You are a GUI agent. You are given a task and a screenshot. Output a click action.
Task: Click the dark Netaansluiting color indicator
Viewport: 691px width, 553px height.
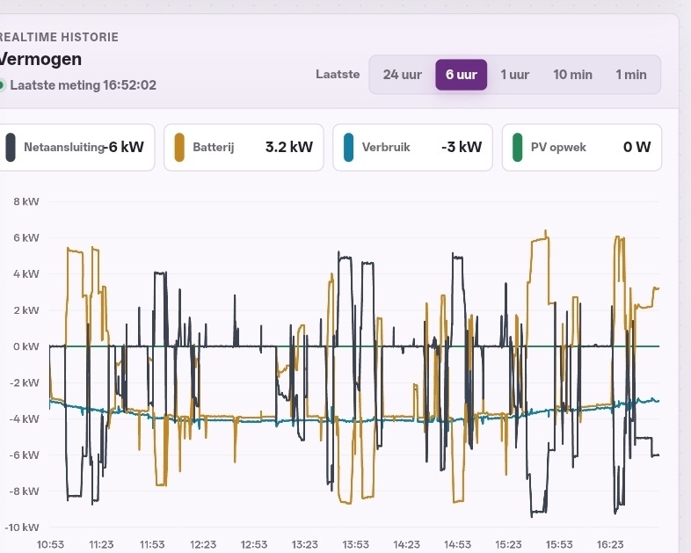coord(11,147)
